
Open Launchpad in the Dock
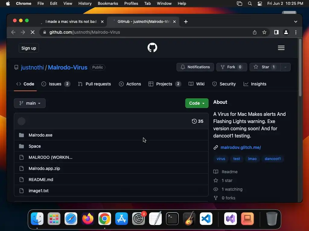tap(54, 219)
